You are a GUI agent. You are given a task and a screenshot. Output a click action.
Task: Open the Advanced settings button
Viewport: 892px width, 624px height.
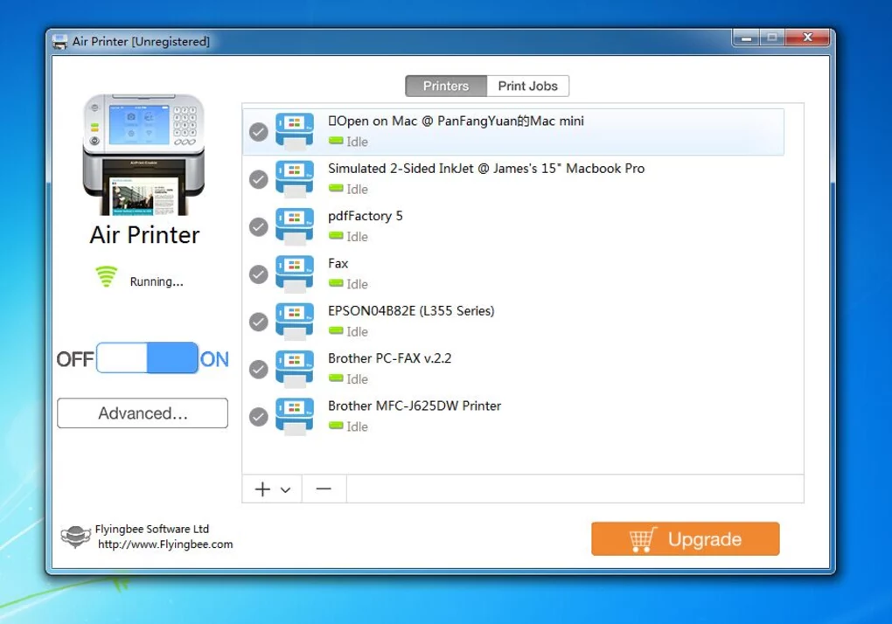point(143,413)
